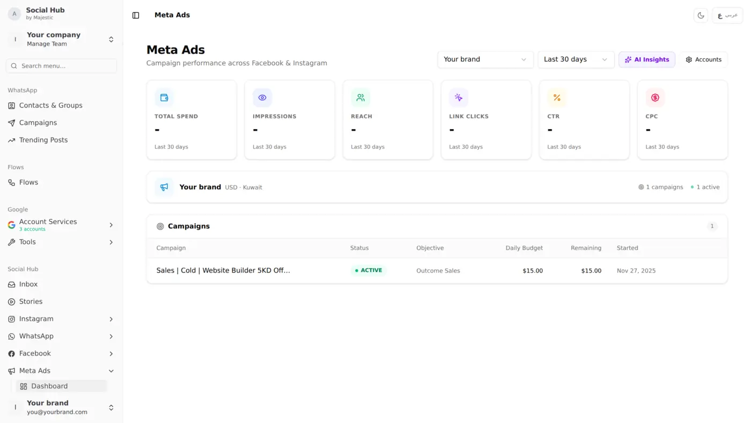The image size is (751, 423).
Task: Click the Instagram logo icon
Action: (11, 319)
